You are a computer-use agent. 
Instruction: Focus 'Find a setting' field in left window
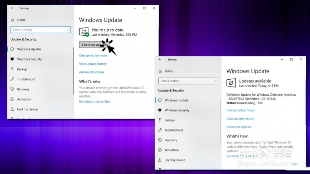tap(40, 30)
